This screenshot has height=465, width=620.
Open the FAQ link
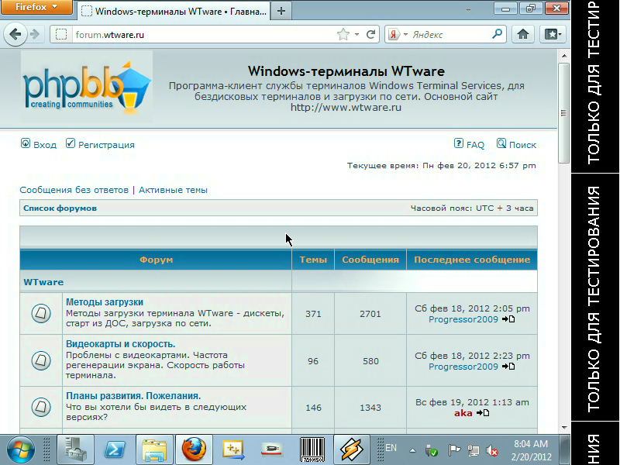474,145
